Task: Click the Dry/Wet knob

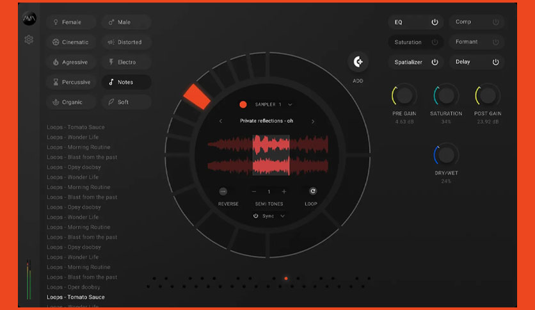Action: pyautogui.click(x=446, y=156)
